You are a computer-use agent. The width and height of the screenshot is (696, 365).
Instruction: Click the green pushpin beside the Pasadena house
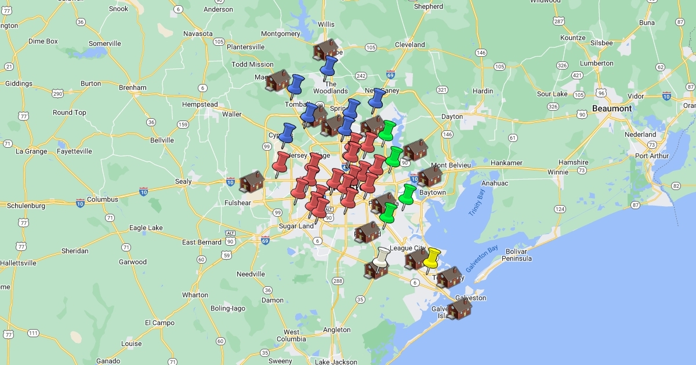point(388,215)
